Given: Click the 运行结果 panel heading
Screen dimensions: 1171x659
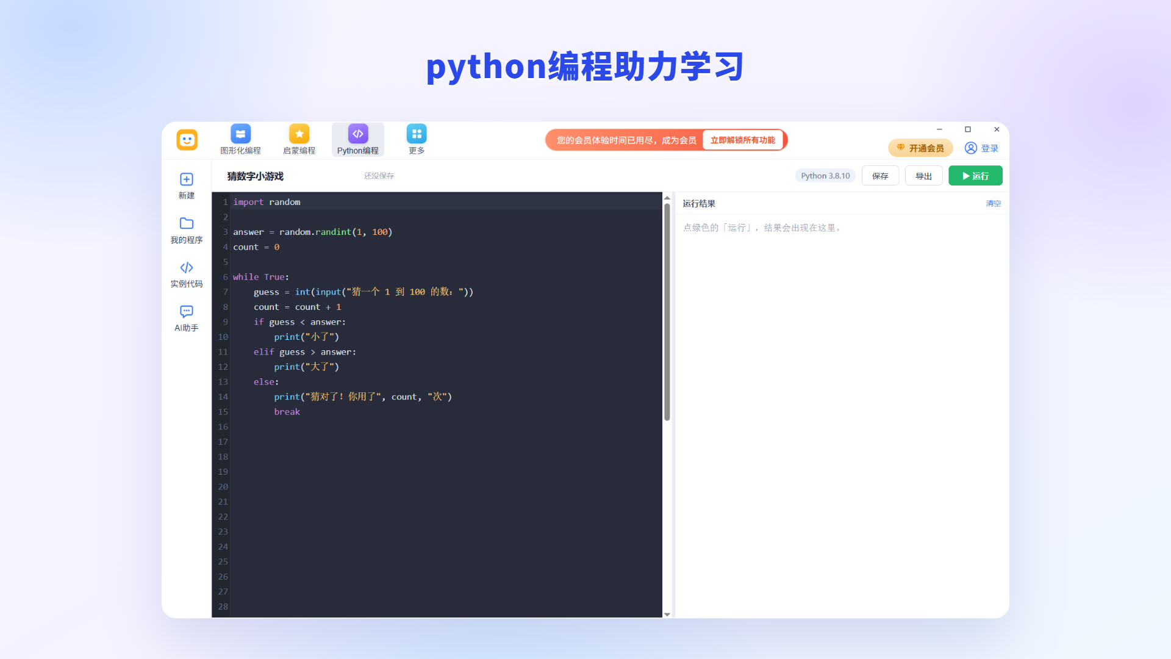Looking at the screenshot, I should pyautogui.click(x=699, y=204).
